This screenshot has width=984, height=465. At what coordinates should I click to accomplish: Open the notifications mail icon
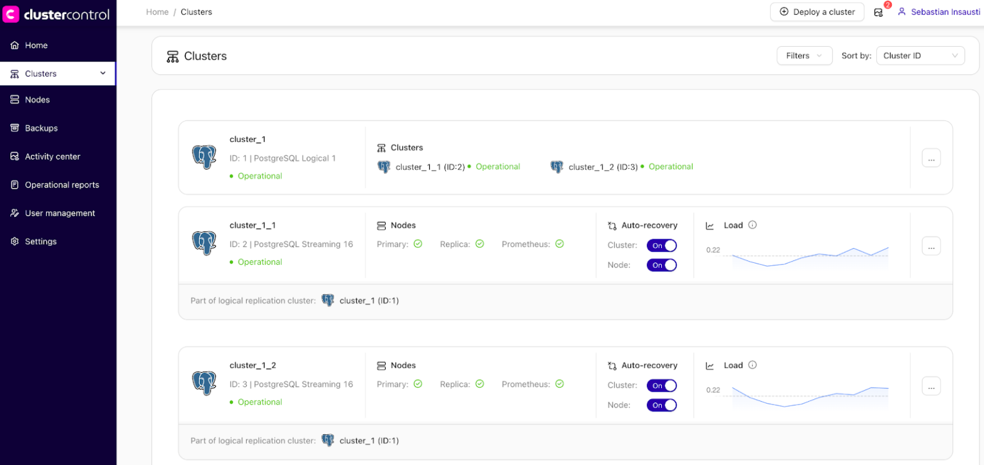(878, 12)
